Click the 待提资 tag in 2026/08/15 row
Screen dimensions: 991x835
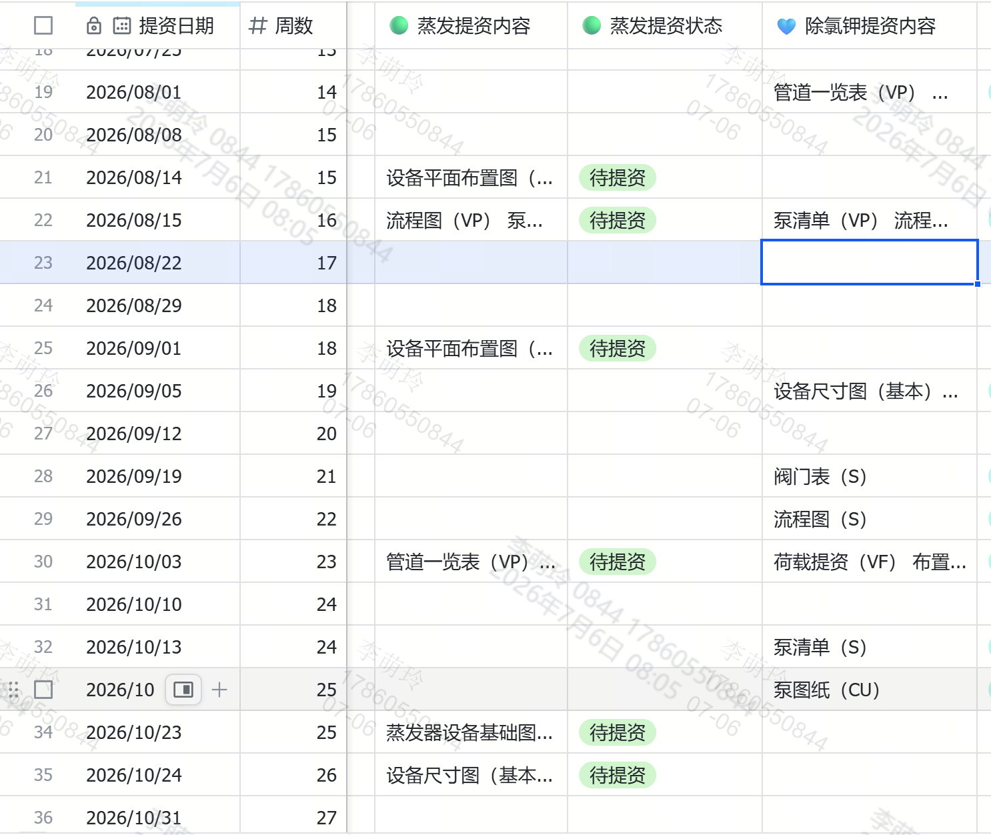(x=618, y=220)
